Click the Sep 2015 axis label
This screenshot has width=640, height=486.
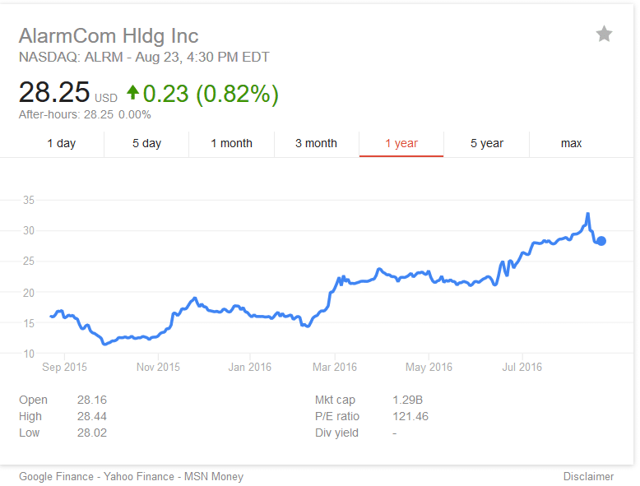(x=64, y=368)
